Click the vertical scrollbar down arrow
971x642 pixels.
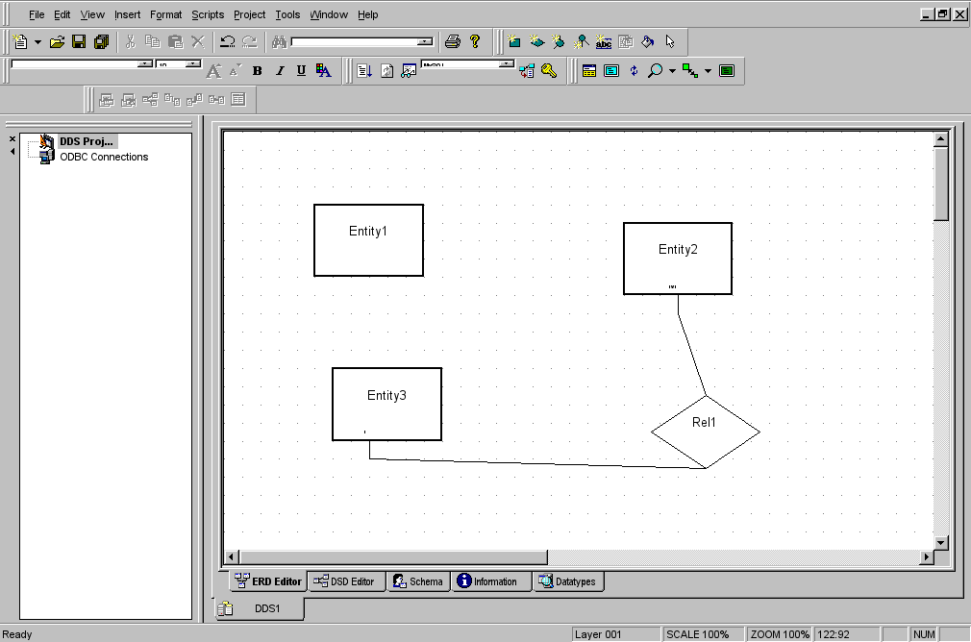[940, 543]
